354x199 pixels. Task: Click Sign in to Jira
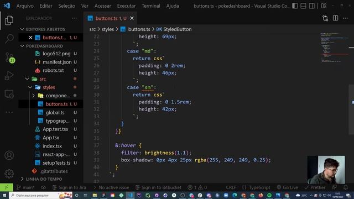click(69, 187)
